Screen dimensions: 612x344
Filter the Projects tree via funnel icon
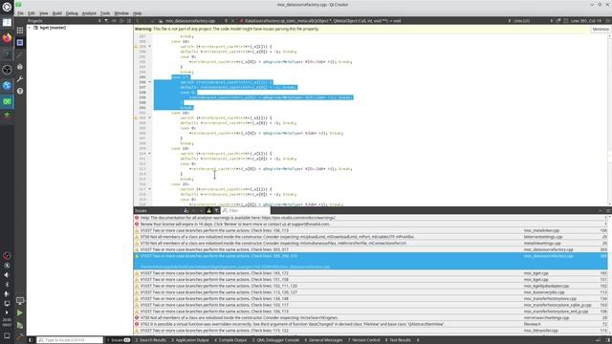[106, 21]
